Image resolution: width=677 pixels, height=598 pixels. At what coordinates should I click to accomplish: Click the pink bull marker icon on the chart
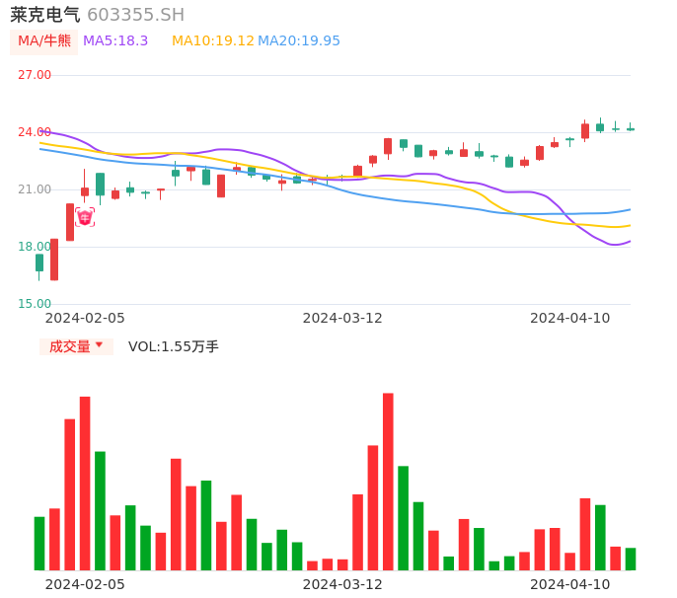pos(85,217)
